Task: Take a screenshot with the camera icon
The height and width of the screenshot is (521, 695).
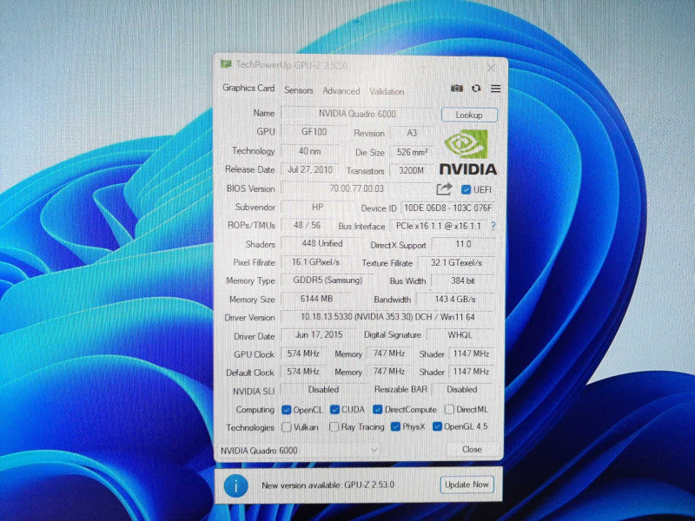Action: coord(457,89)
